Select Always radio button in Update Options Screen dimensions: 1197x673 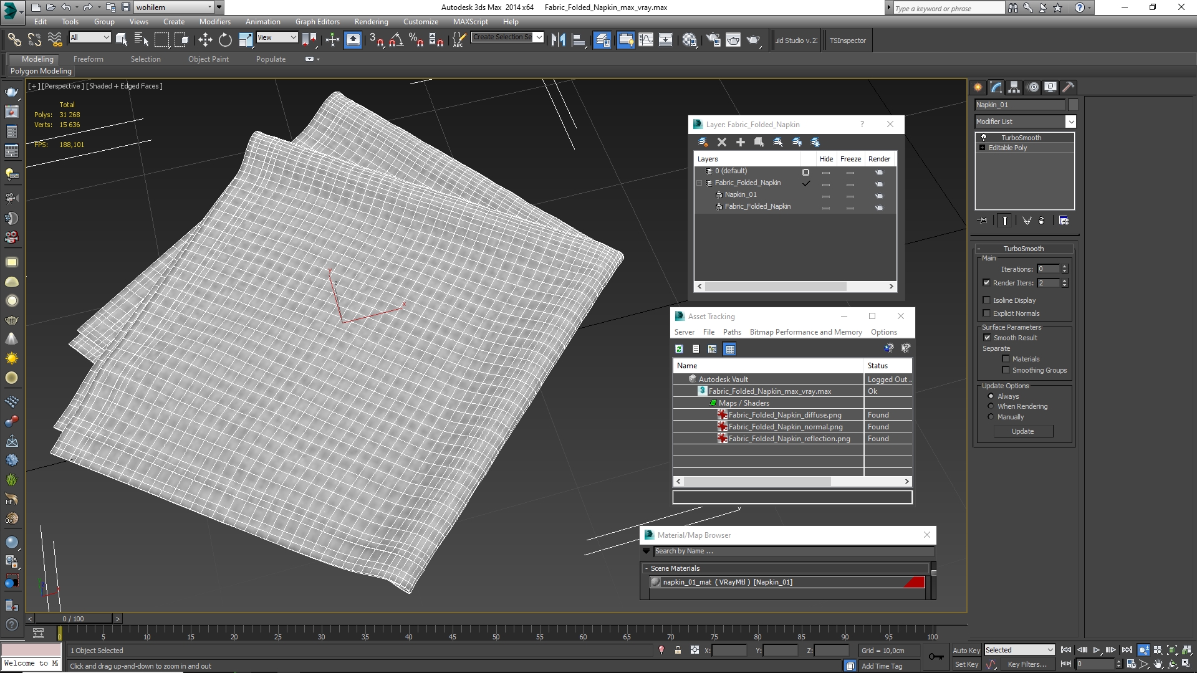tap(990, 395)
